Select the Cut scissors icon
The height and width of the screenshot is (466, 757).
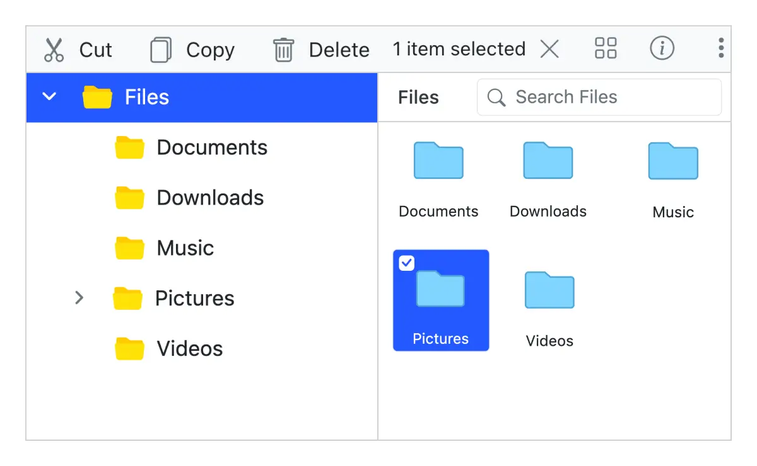click(53, 48)
